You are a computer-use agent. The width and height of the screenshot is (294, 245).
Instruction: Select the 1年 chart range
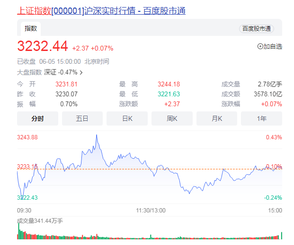click(x=261, y=118)
